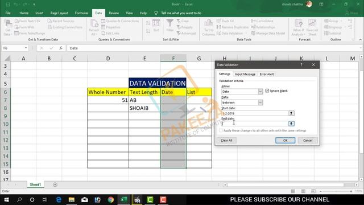
Task: Click the Share button
Action: [x=351, y=13]
